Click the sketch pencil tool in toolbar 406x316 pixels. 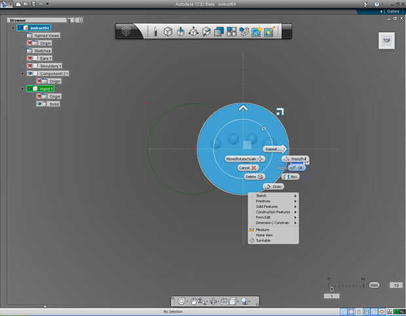click(155, 31)
